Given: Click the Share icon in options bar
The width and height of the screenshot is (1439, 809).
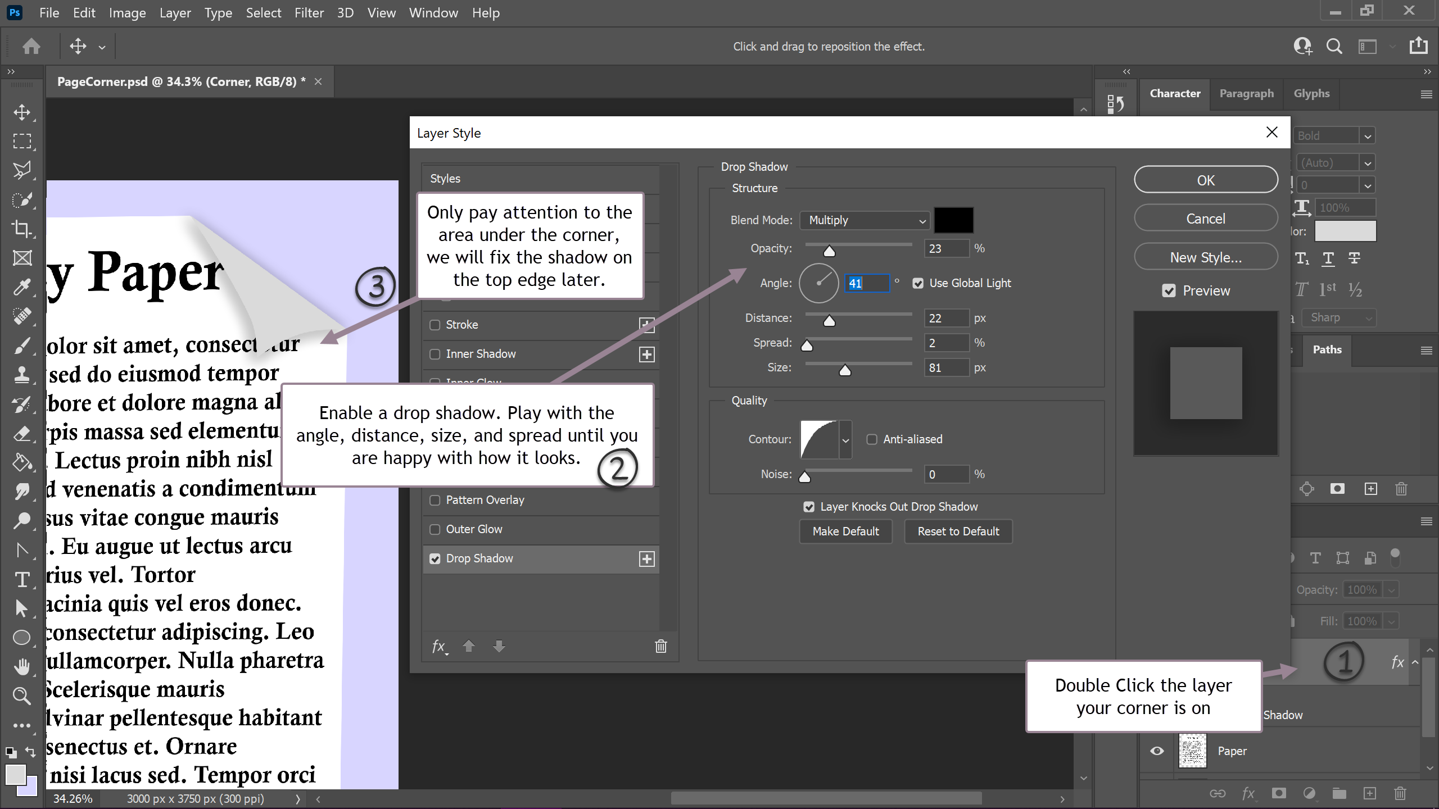Looking at the screenshot, I should pos(1418,46).
